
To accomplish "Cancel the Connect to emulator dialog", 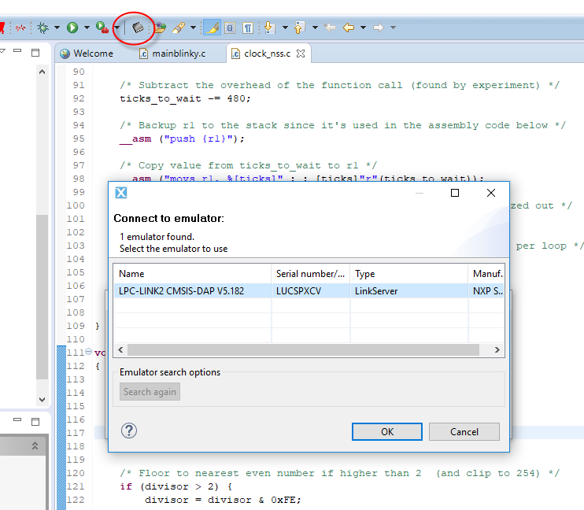I will pyautogui.click(x=464, y=432).
